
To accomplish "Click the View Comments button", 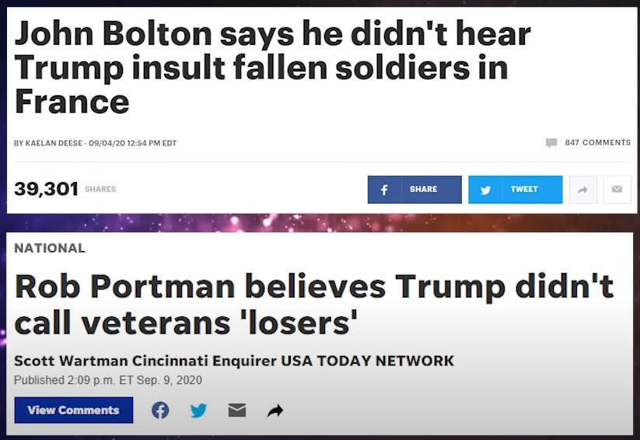I will click(x=73, y=410).
